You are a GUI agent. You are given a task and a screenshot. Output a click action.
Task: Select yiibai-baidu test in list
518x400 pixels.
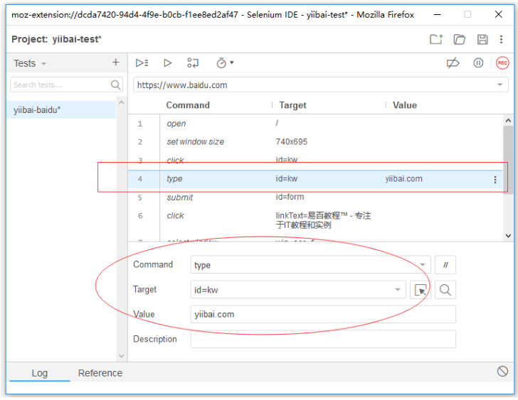[61, 110]
